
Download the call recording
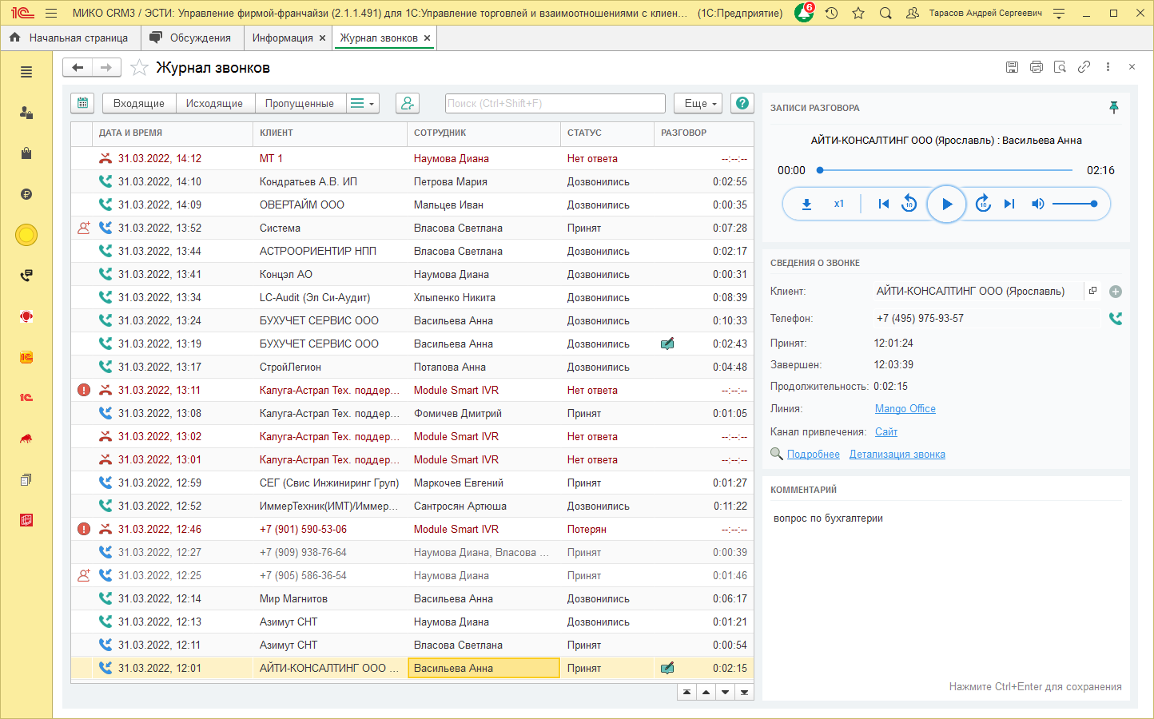(x=806, y=205)
